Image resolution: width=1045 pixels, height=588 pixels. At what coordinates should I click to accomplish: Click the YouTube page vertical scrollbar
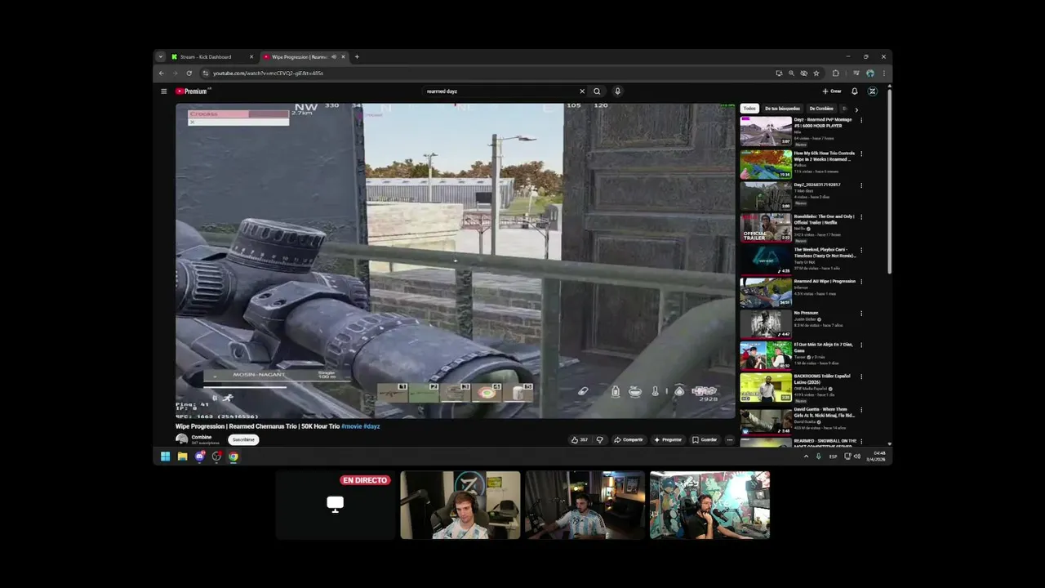click(889, 180)
